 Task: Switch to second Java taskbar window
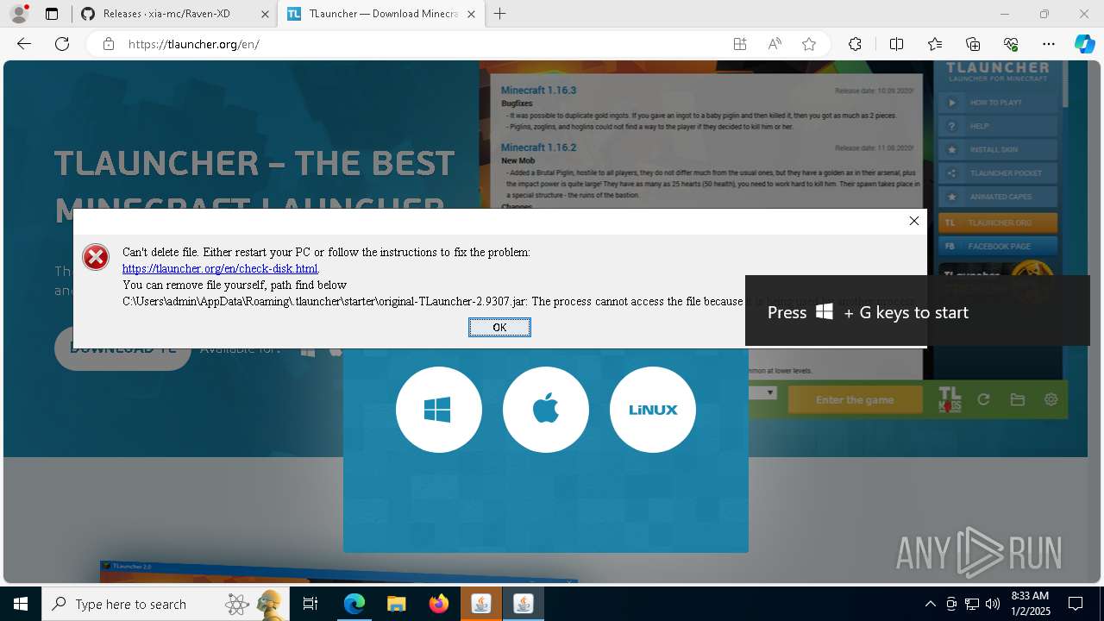pos(523,604)
